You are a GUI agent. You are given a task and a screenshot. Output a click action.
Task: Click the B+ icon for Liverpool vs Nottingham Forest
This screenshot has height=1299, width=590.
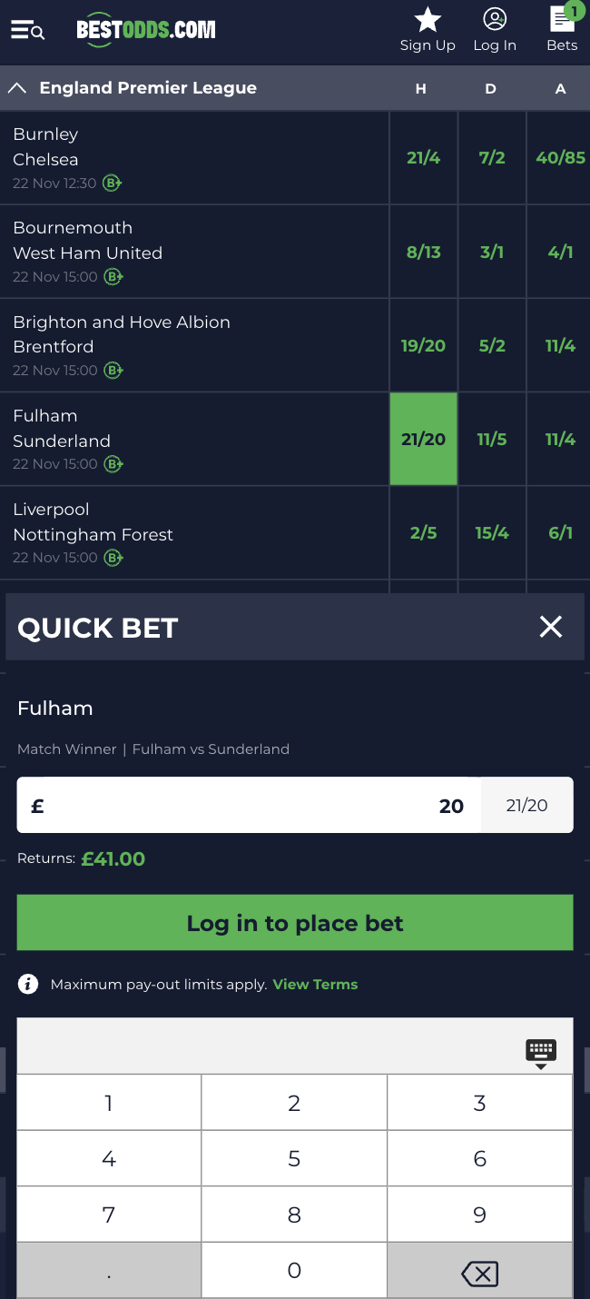113,558
